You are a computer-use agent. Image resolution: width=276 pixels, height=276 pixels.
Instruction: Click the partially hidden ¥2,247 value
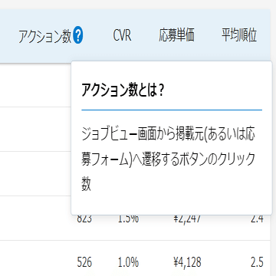click(187, 219)
